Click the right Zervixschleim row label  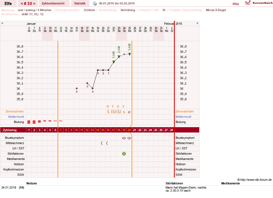[185, 112]
